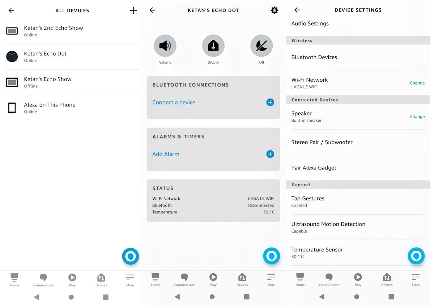Change the Wi-Fi Network LAGA LE WIFI

417,83
